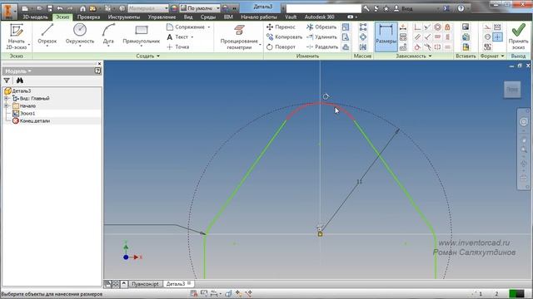This screenshot has width=533, height=299.
Task: Click the circular pattern icon in Массив
Action: (363, 37)
